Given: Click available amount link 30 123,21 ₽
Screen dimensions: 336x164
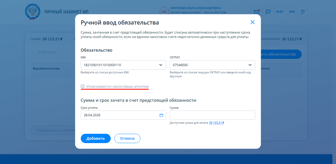Looking at the screenshot, I should point(217,123).
